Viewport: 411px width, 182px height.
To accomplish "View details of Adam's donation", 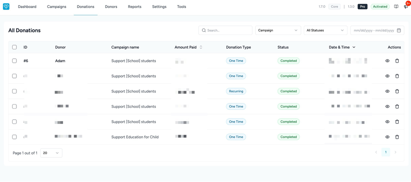I will click(x=387, y=61).
